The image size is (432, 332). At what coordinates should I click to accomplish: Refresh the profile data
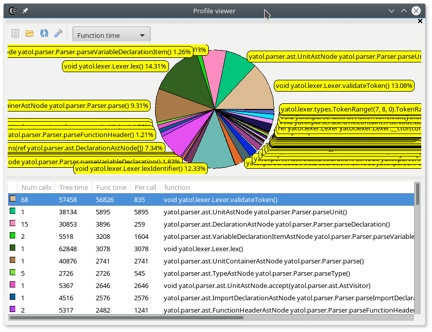(44, 34)
